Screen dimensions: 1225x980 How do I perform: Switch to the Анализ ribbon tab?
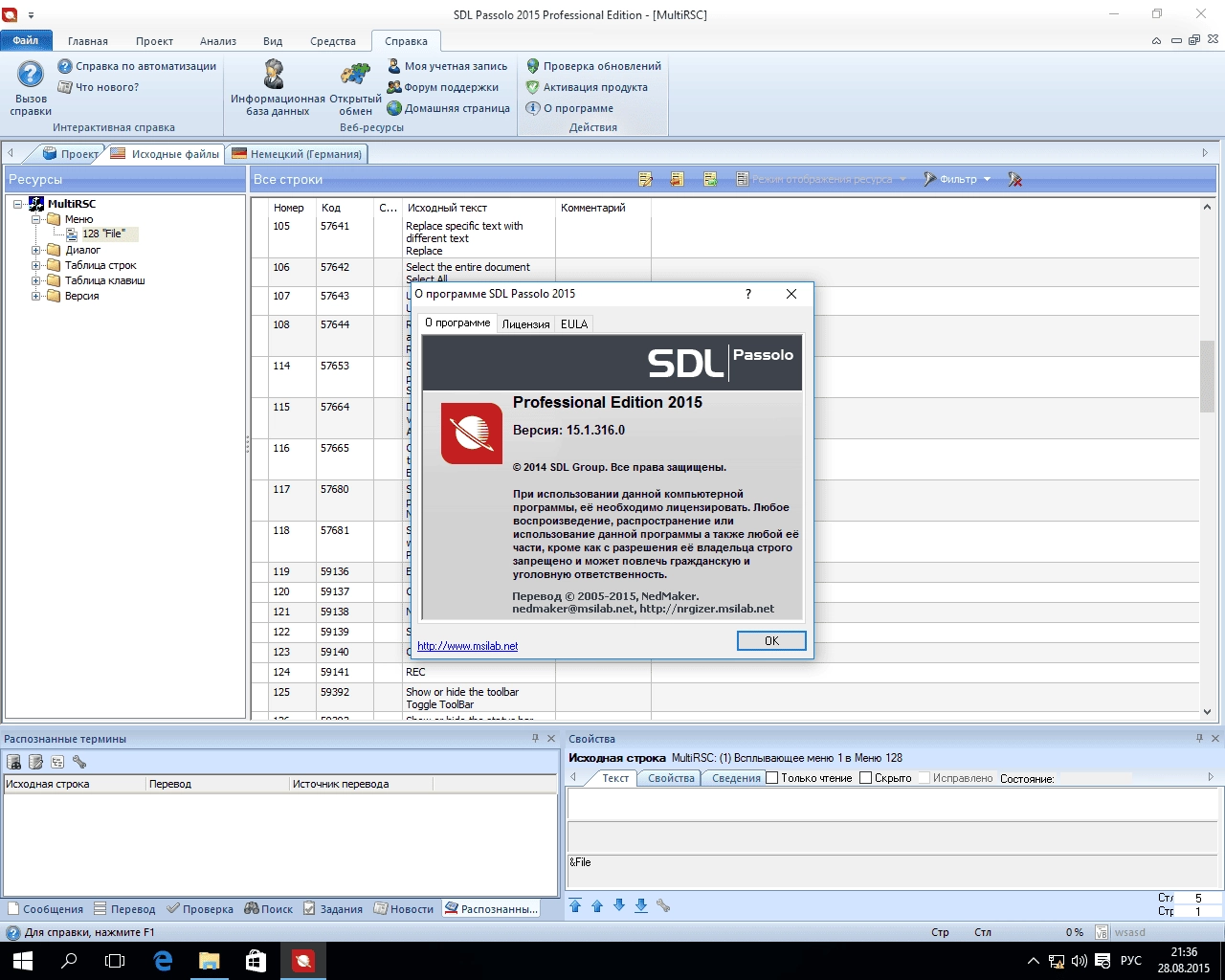click(218, 41)
